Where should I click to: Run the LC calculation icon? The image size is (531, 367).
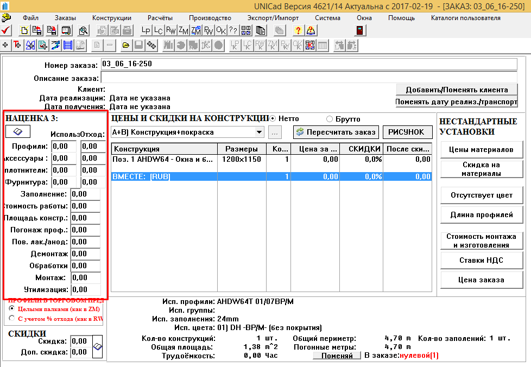click(158, 31)
